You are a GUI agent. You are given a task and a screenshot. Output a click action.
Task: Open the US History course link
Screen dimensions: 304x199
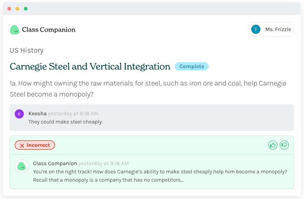click(x=27, y=50)
